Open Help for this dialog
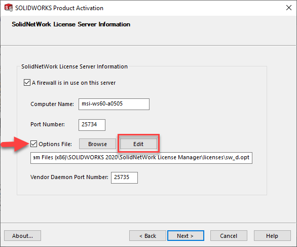Image resolution: width=297 pixels, height=247 pixels. tap(272, 236)
